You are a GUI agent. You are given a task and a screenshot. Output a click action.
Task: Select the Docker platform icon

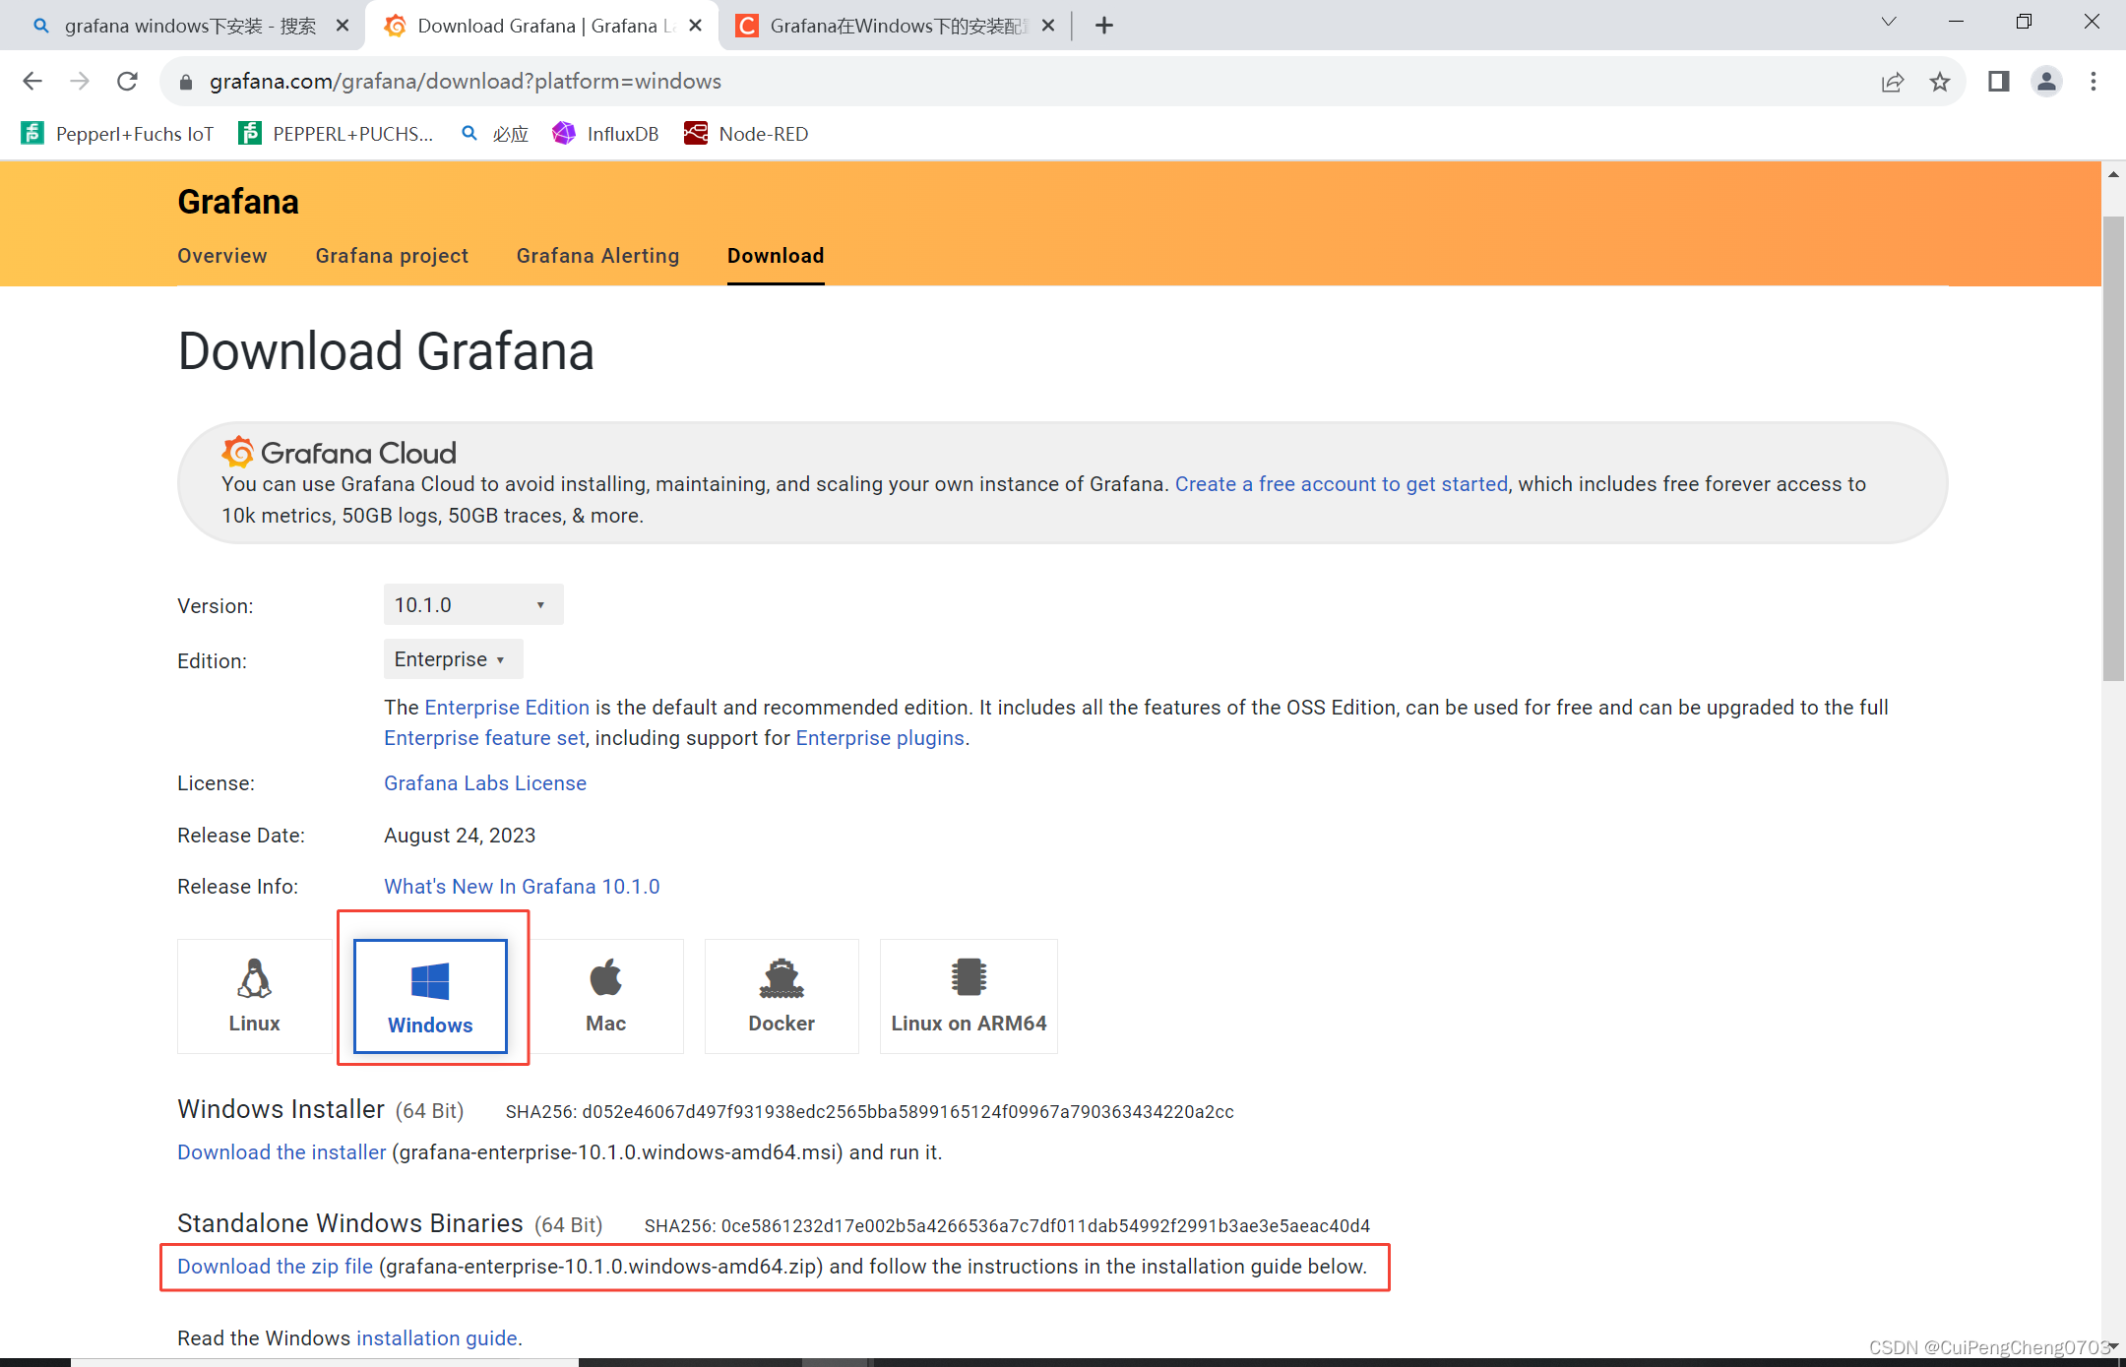[x=781, y=994]
